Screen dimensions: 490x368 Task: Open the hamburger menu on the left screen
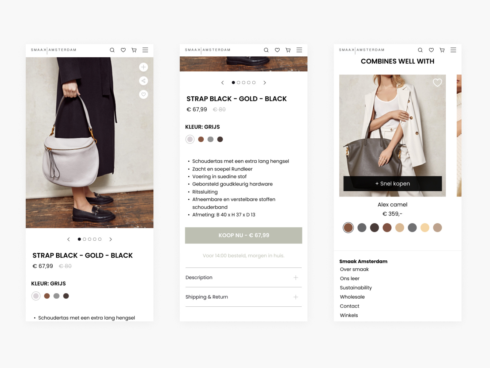click(145, 50)
